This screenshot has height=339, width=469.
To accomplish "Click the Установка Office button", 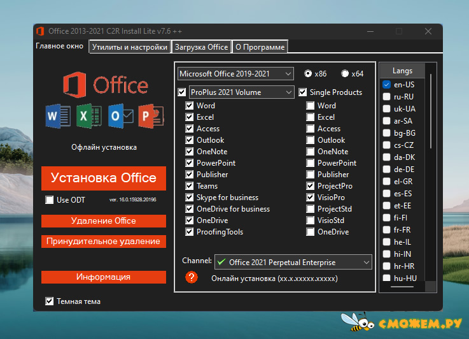I will click(104, 178).
